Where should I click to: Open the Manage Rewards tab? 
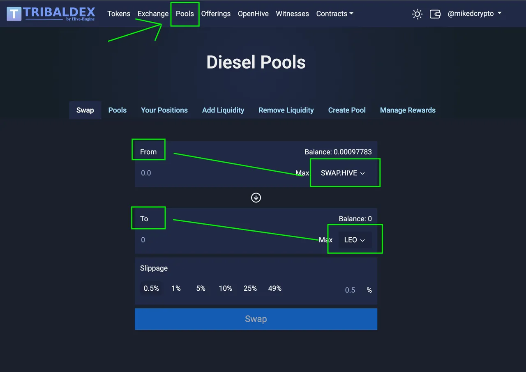click(408, 110)
